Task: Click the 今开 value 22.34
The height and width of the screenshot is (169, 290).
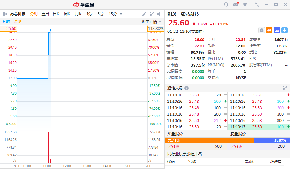Action: (240, 40)
